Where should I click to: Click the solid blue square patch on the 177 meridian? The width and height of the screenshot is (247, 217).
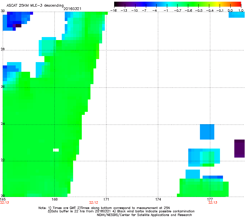click(207, 132)
